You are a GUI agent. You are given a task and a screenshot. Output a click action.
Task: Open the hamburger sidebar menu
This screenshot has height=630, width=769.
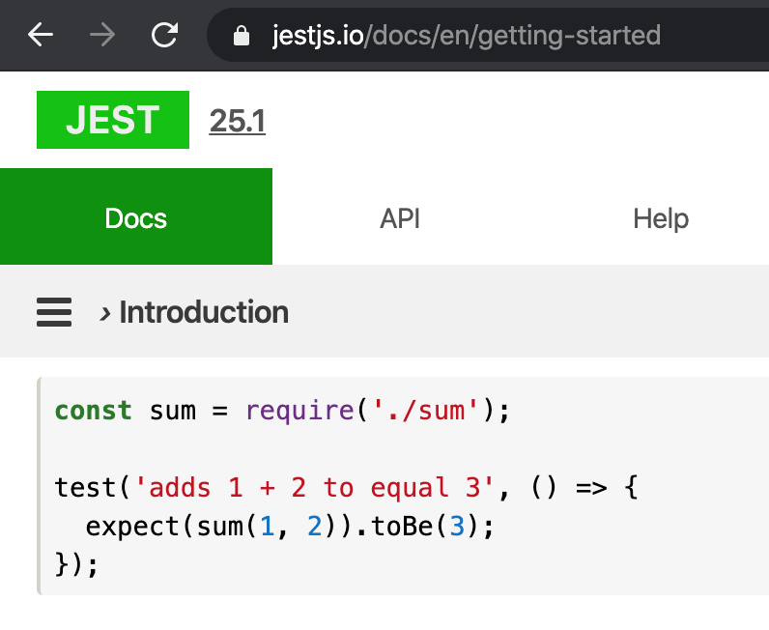pyautogui.click(x=54, y=312)
